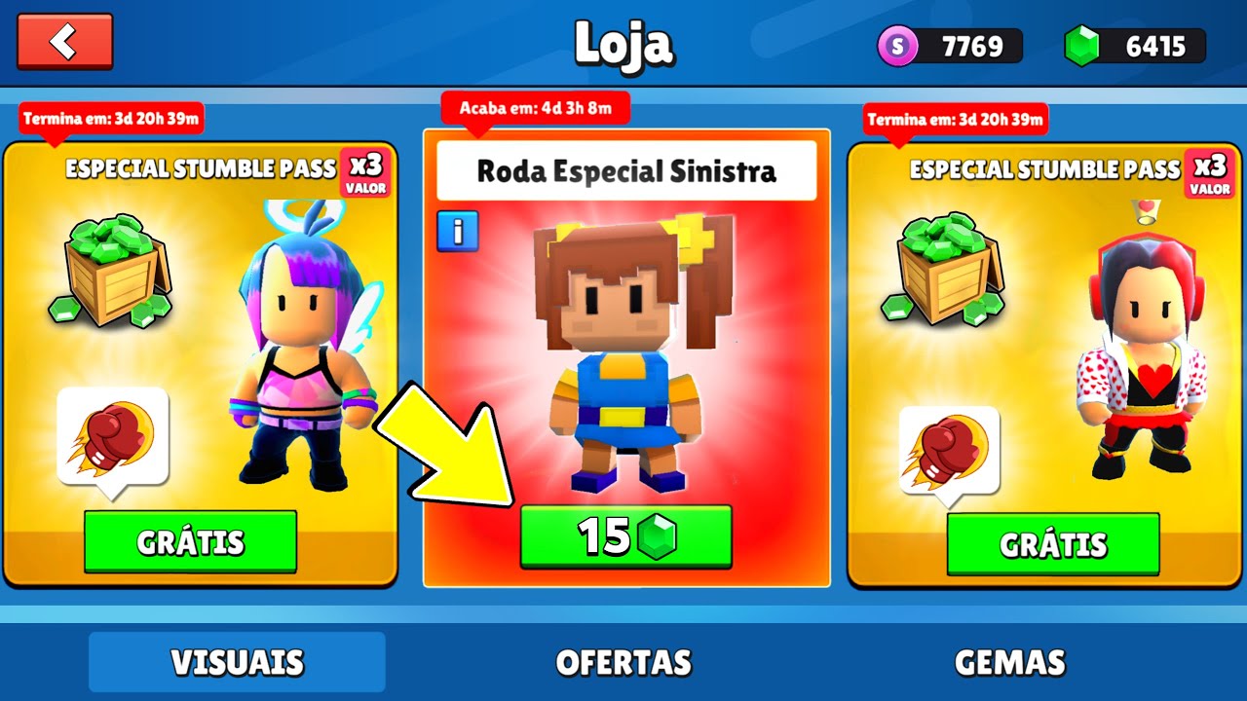The image size is (1247, 701).
Task: Switch to the Ofertas tab
Action: coord(623,662)
